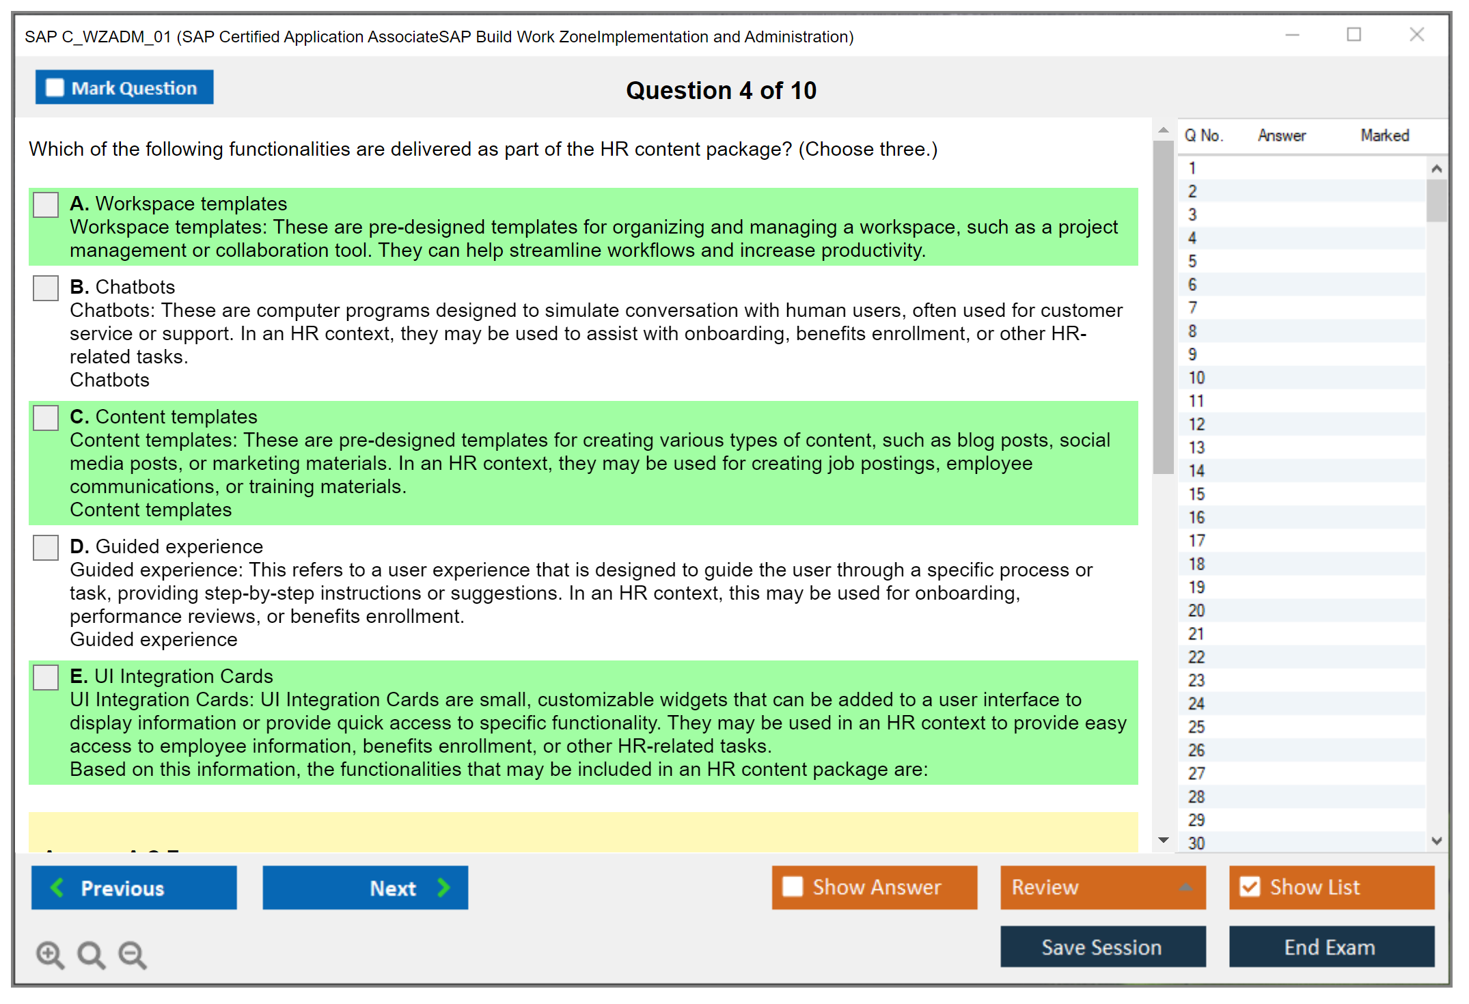Check option C Content templates
The height and width of the screenshot is (1004, 1469).
point(46,417)
